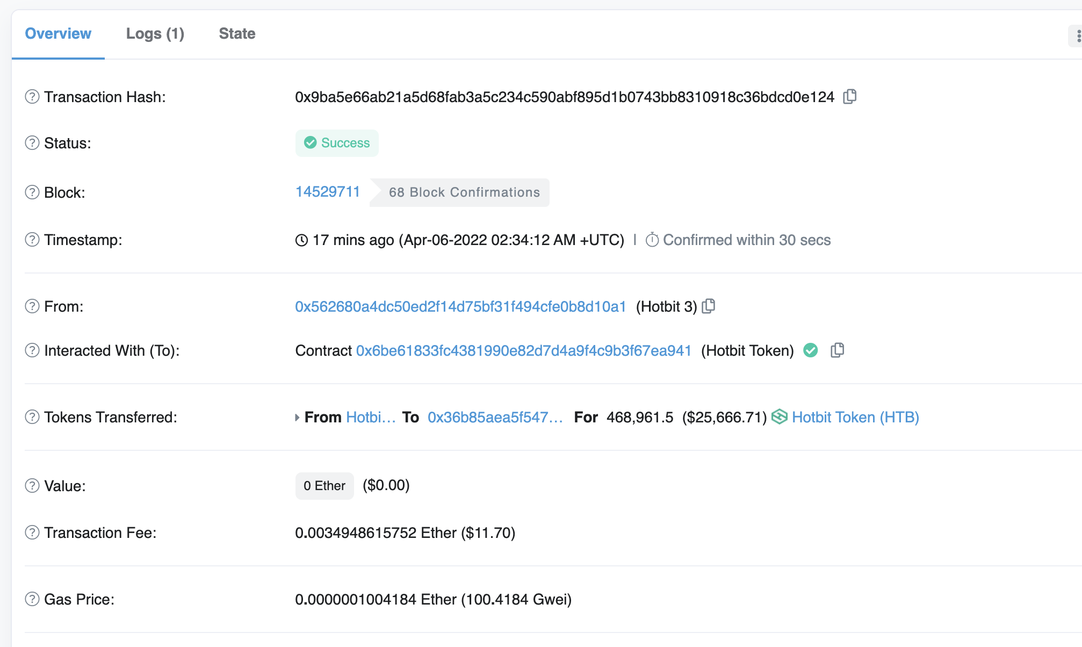Open the three-dot options menu
This screenshot has height=647, width=1082.
[1077, 36]
